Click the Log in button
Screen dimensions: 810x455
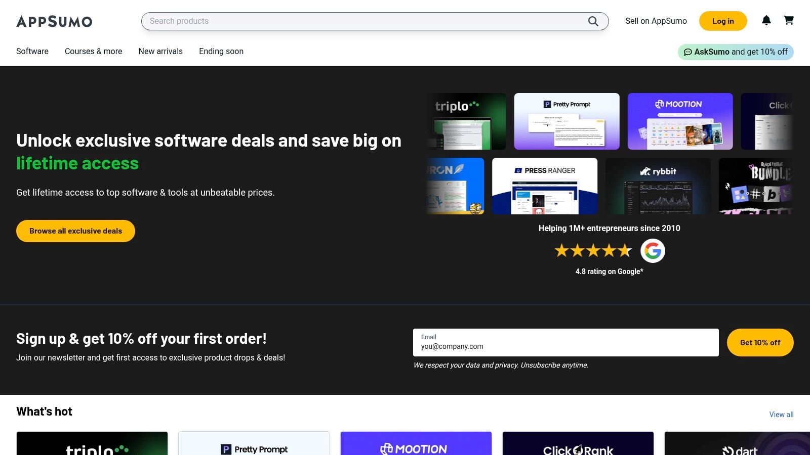point(722,21)
